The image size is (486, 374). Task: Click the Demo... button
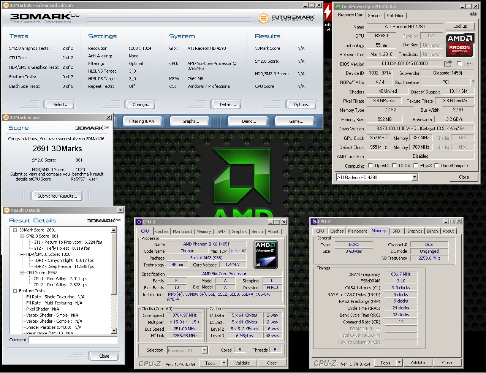(x=249, y=121)
